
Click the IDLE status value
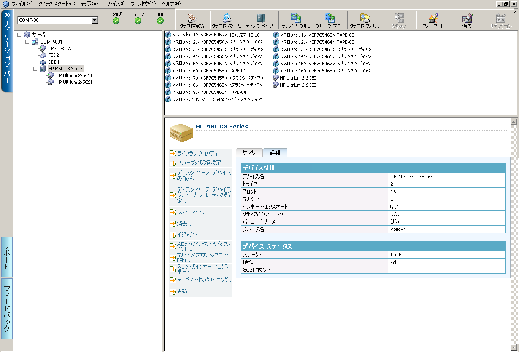point(396,255)
